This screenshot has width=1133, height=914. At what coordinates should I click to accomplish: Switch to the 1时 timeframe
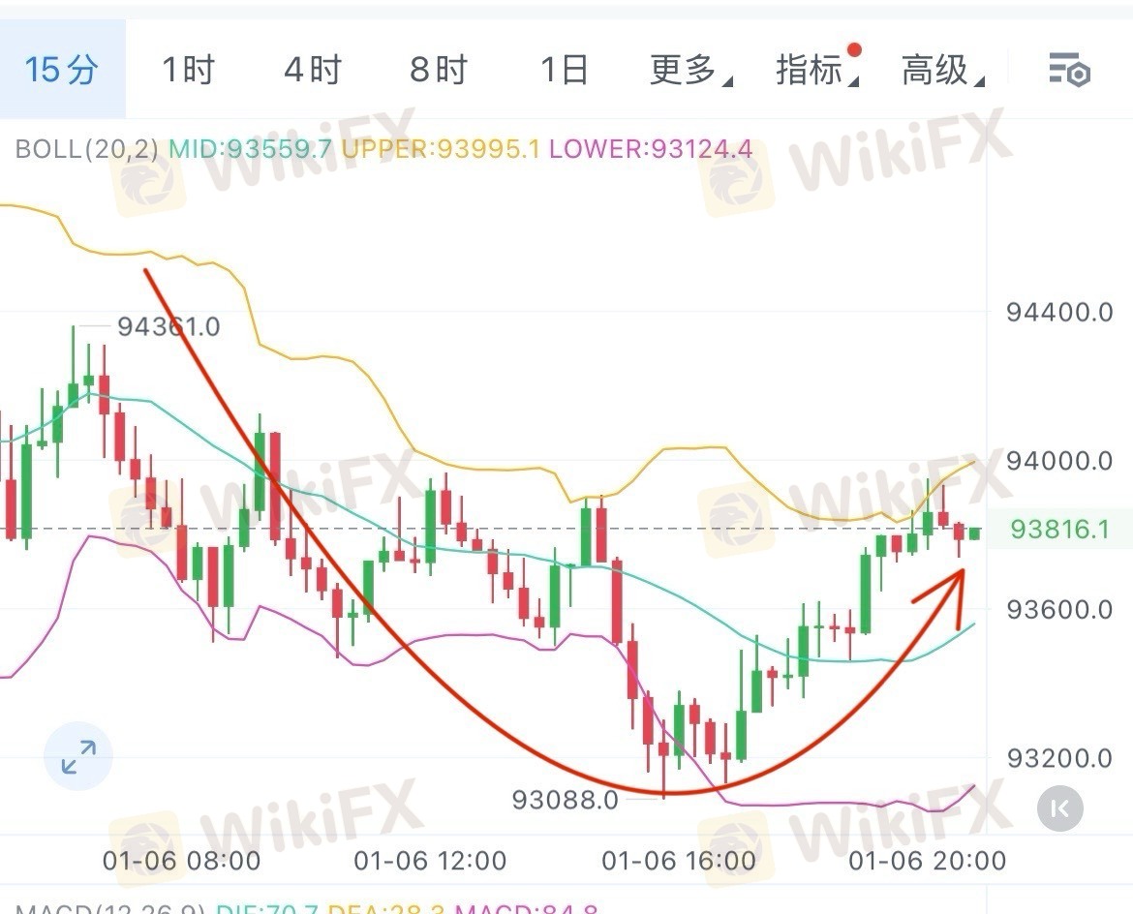tap(187, 70)
